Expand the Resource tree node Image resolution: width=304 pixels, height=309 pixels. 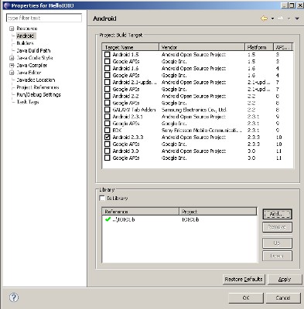pos(12,29)
